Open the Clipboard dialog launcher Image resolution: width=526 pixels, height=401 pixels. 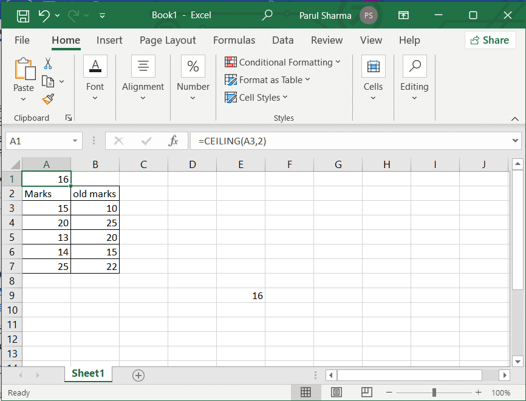69,118
